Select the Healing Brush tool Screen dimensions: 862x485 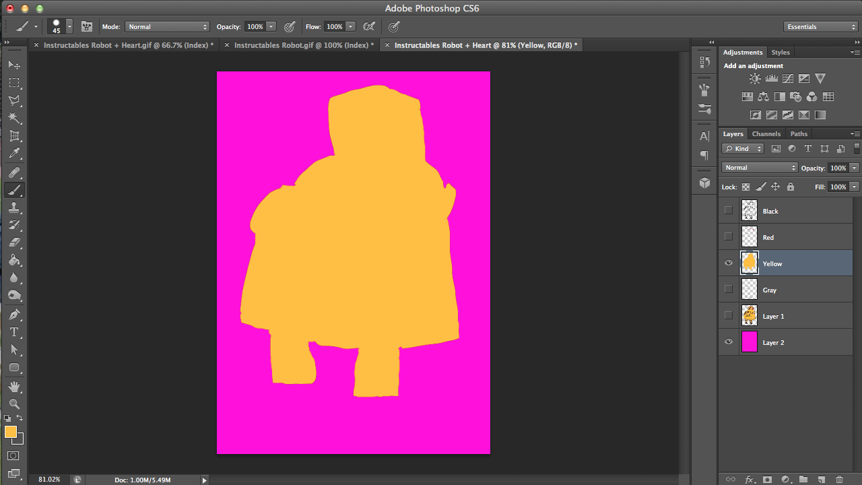14,172
